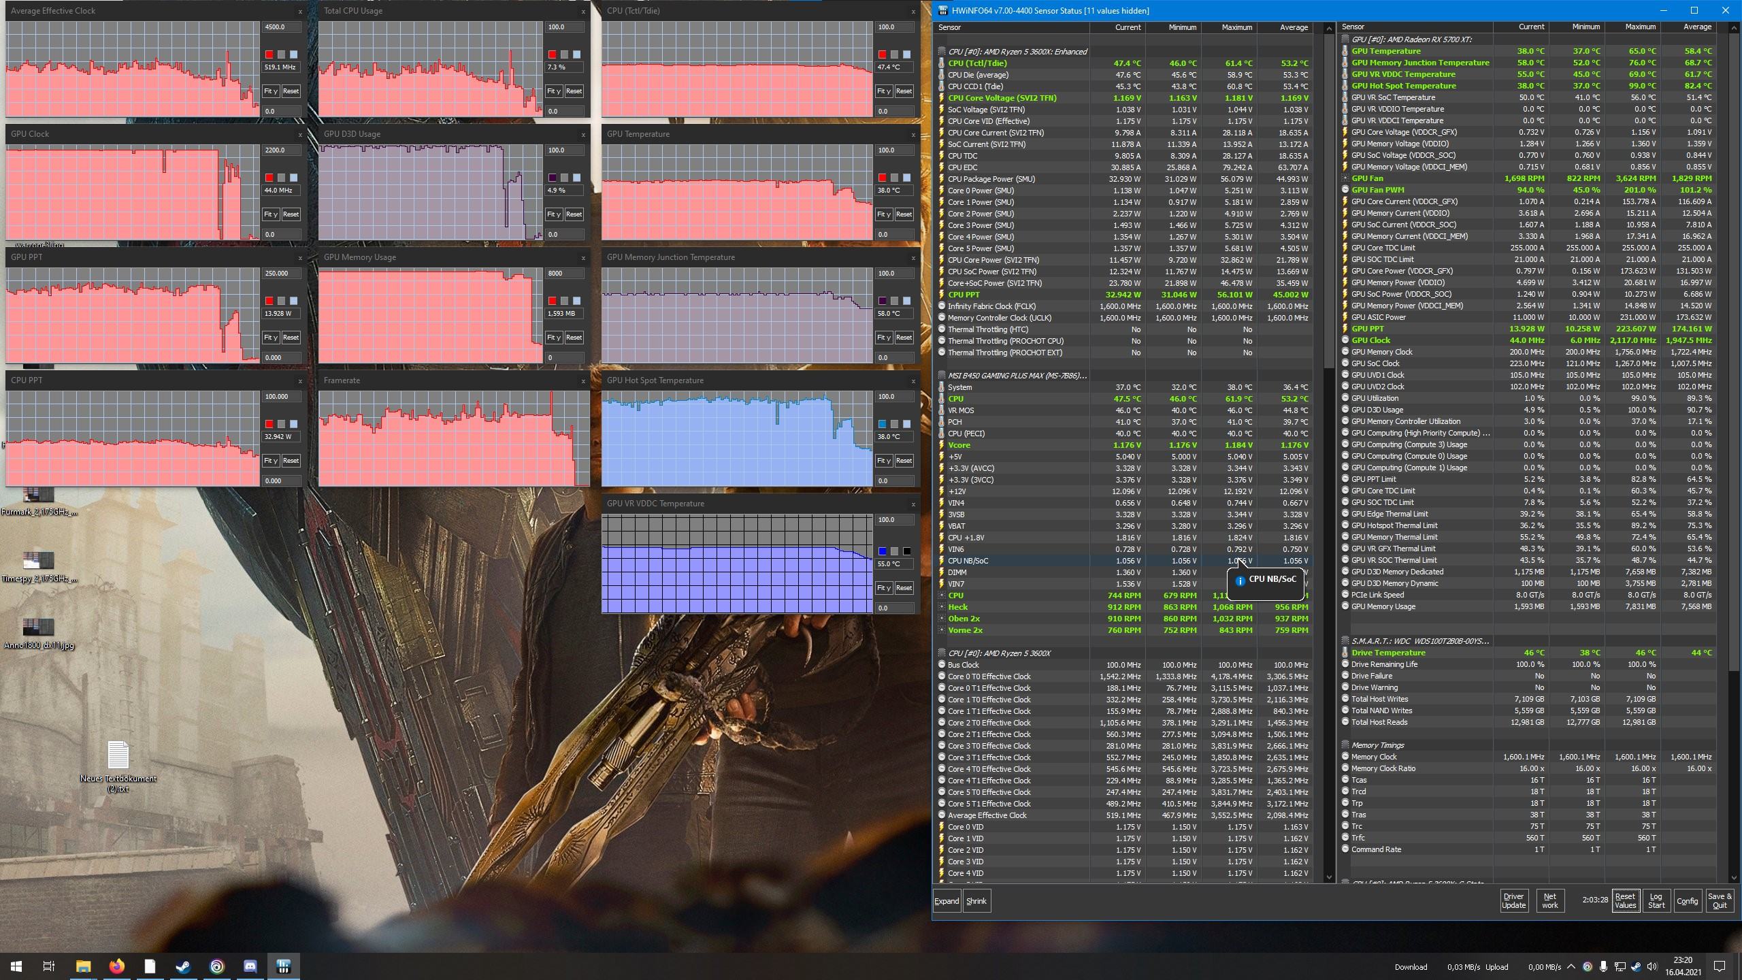Open Firefox from the taskbar
Image resolution: width=1742 pixels, height=980 pixels.
tap(116, 966)
